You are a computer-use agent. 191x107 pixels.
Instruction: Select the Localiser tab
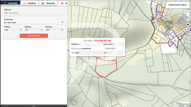(10, 3)
